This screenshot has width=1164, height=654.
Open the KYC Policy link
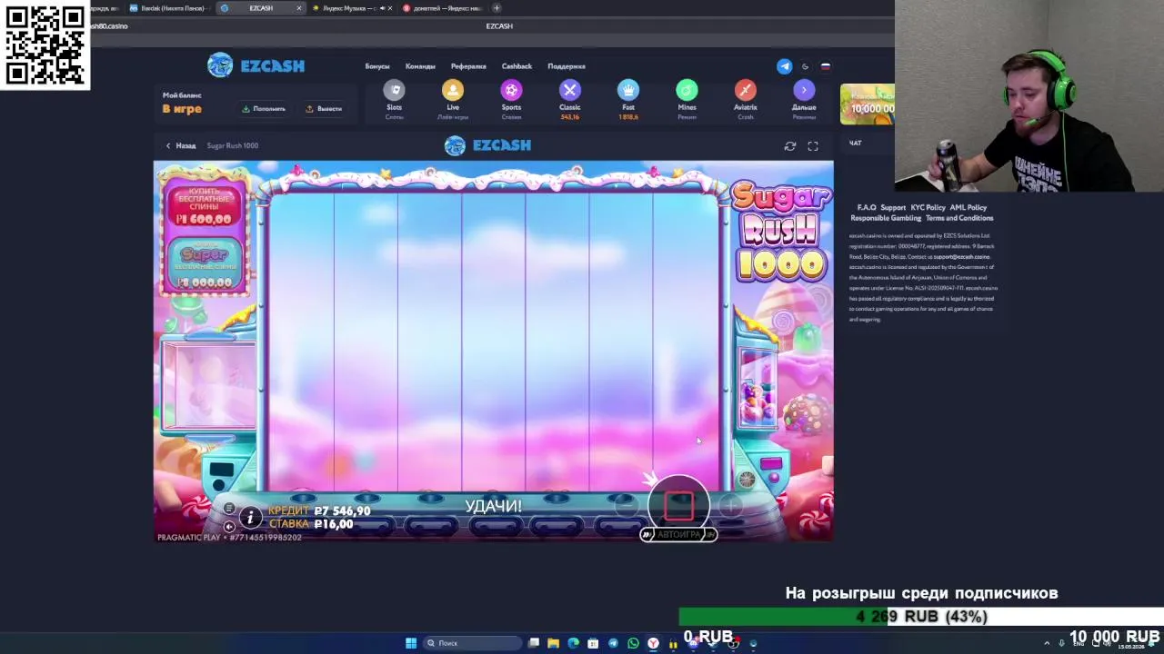pos(928,207)
